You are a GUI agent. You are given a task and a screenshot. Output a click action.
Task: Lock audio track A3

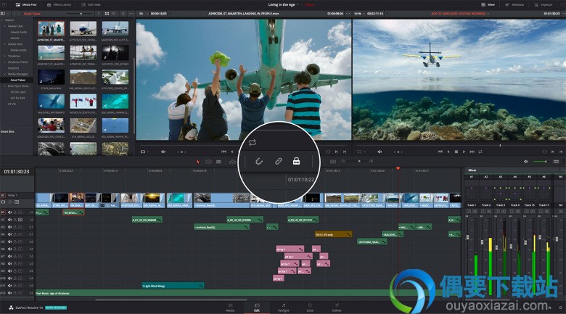[15, 227]
